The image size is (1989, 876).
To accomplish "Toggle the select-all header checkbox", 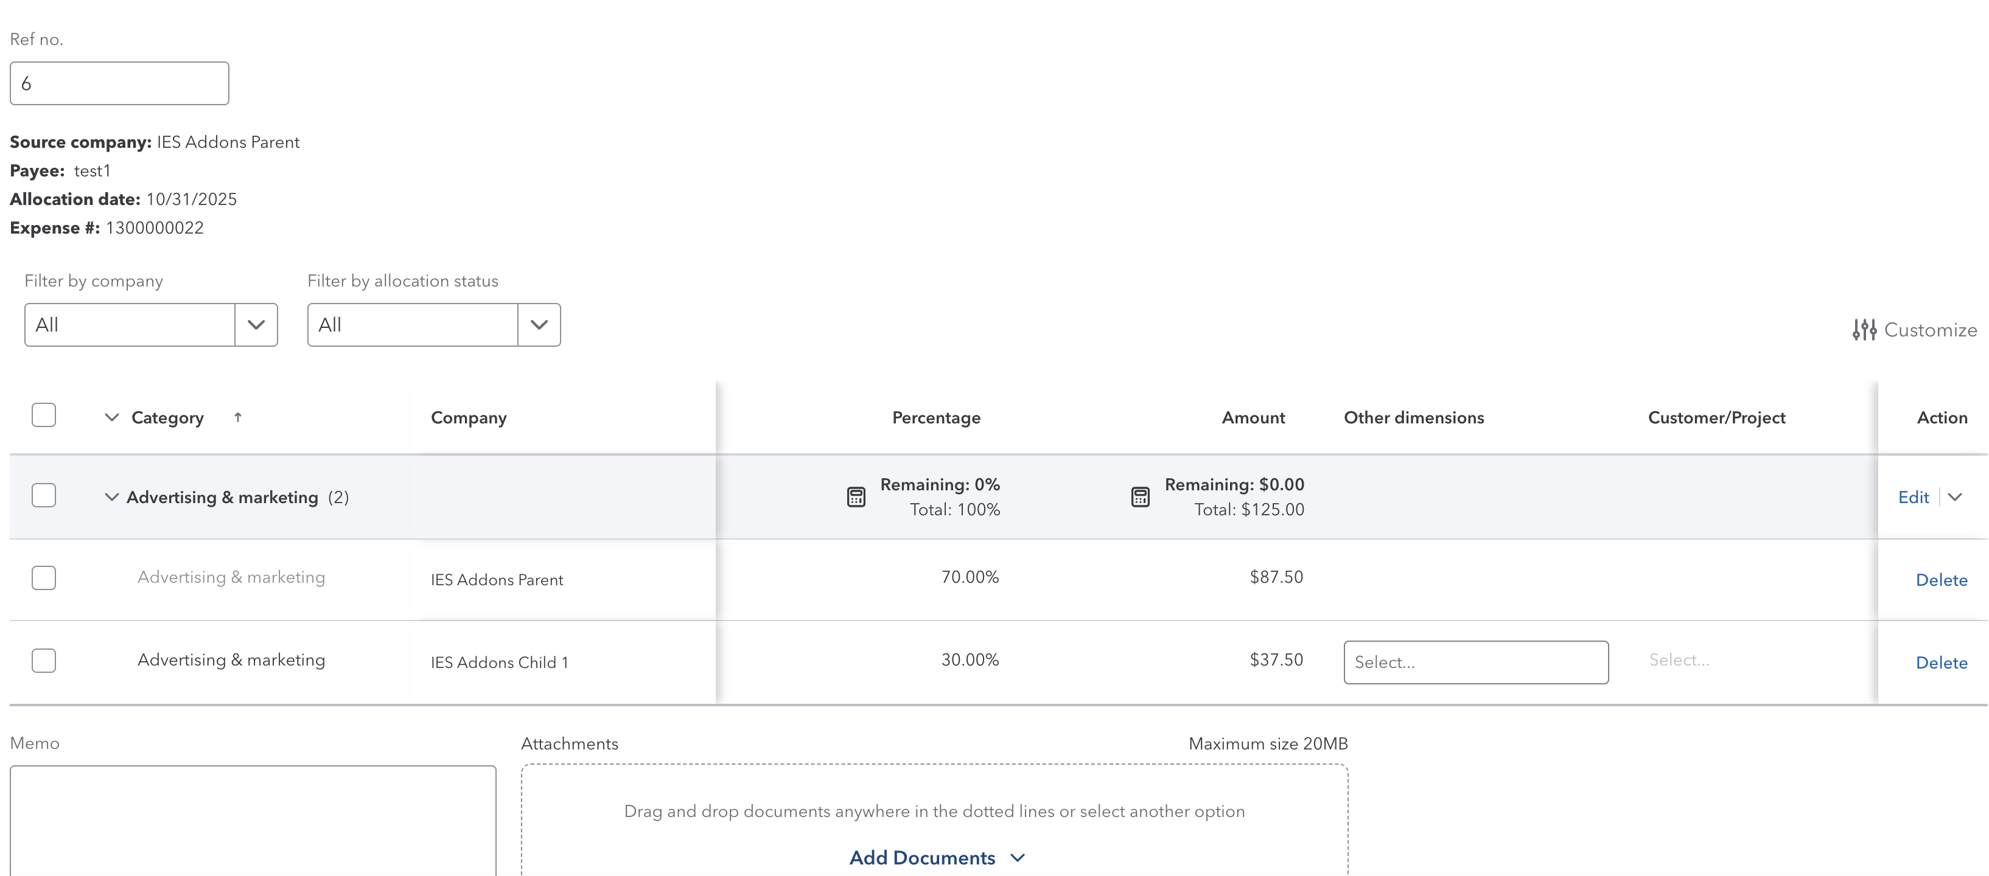I will click(44, 415).
